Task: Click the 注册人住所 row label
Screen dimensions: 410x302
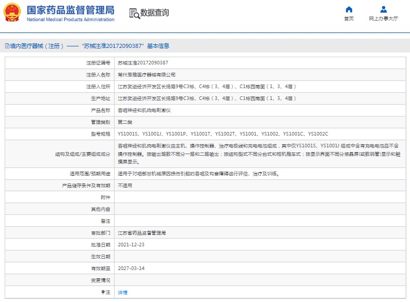Action: tap(98, 87)
